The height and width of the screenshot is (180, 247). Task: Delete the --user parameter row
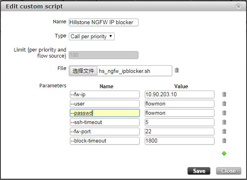[x=224, y=103]
